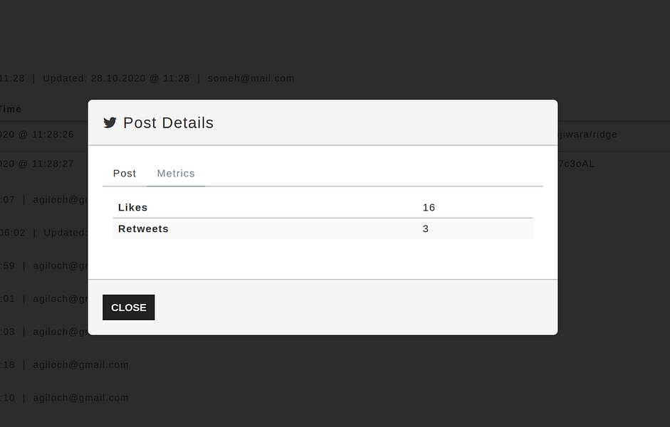The width and height of the screenshot is (670, 427).
Task: Click the Likes row label
Action: 133,208
